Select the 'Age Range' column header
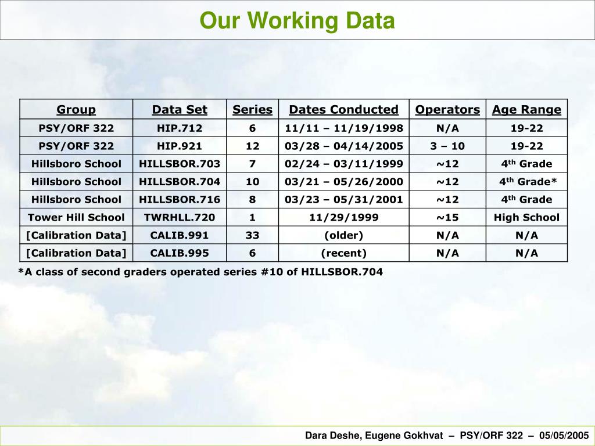The width and height of the screenshot is (595, 446). (526, 110)
